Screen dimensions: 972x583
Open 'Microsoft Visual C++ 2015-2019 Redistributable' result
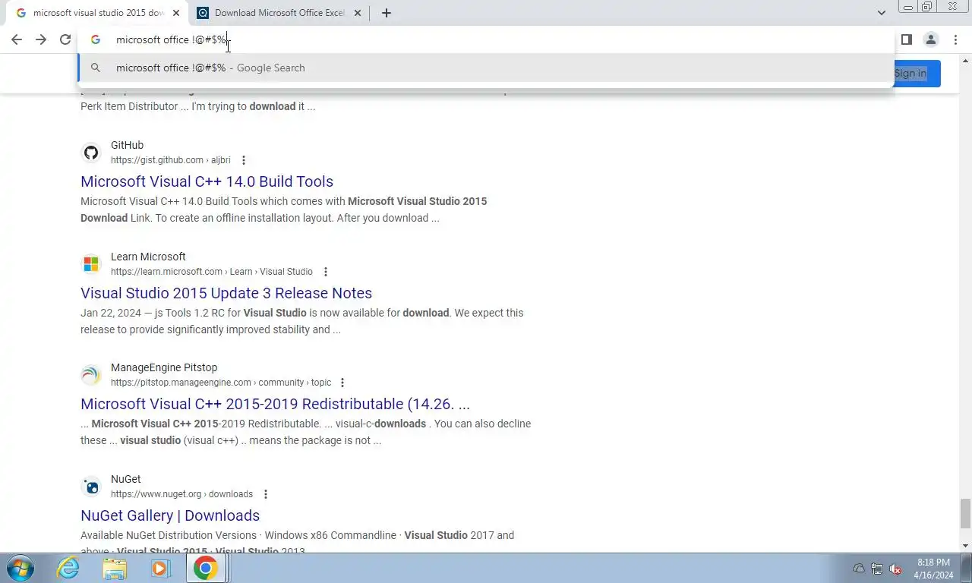click(x=275, y=404)
